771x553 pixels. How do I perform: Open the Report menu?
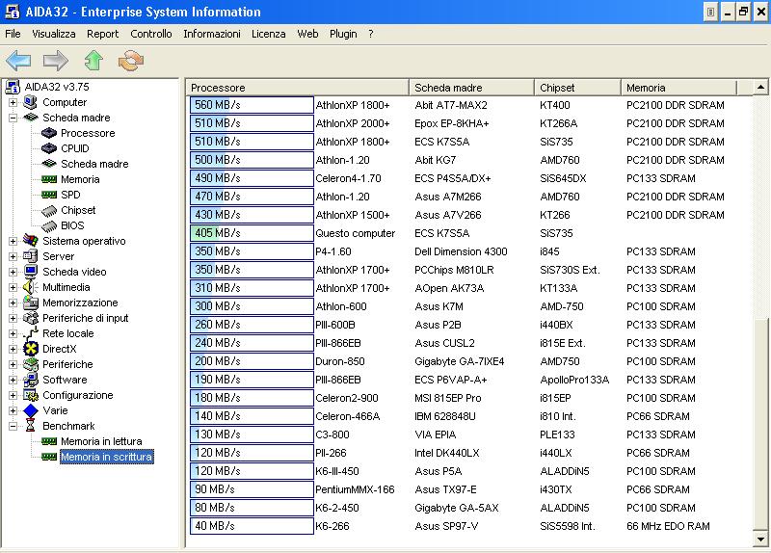pos(103,34)
